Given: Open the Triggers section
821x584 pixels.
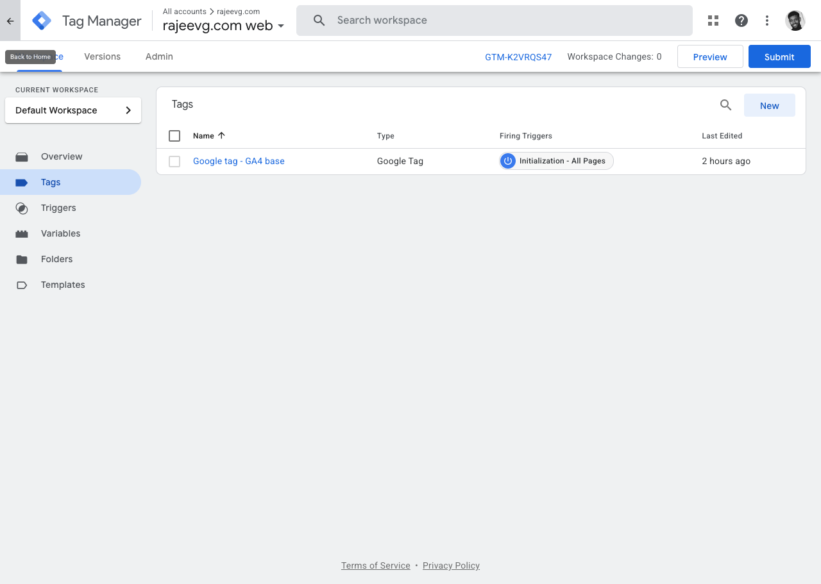Looking at the screenshot, I should pyautogui.click(x=58, y=208).
